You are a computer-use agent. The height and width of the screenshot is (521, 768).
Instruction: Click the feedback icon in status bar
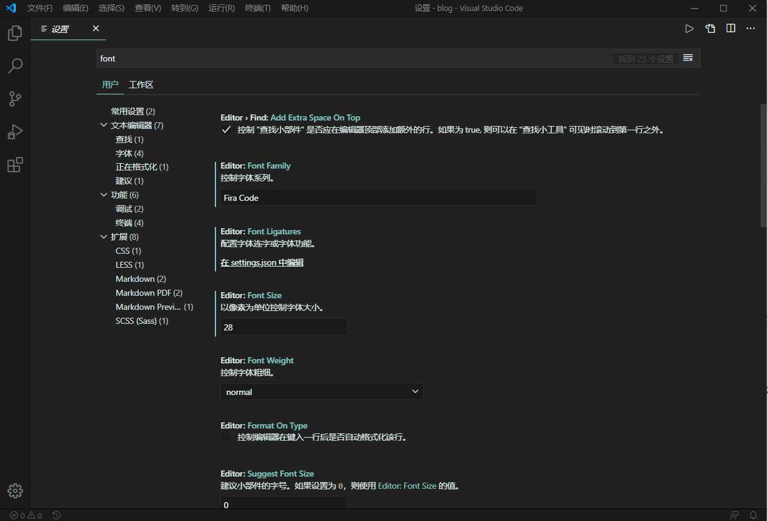pyautogui.click(x=735, y=516)
